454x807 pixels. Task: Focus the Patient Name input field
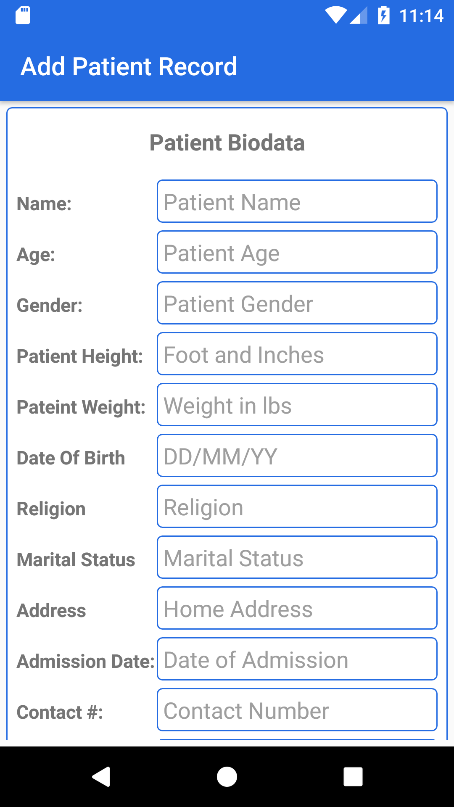pos(297,201)
